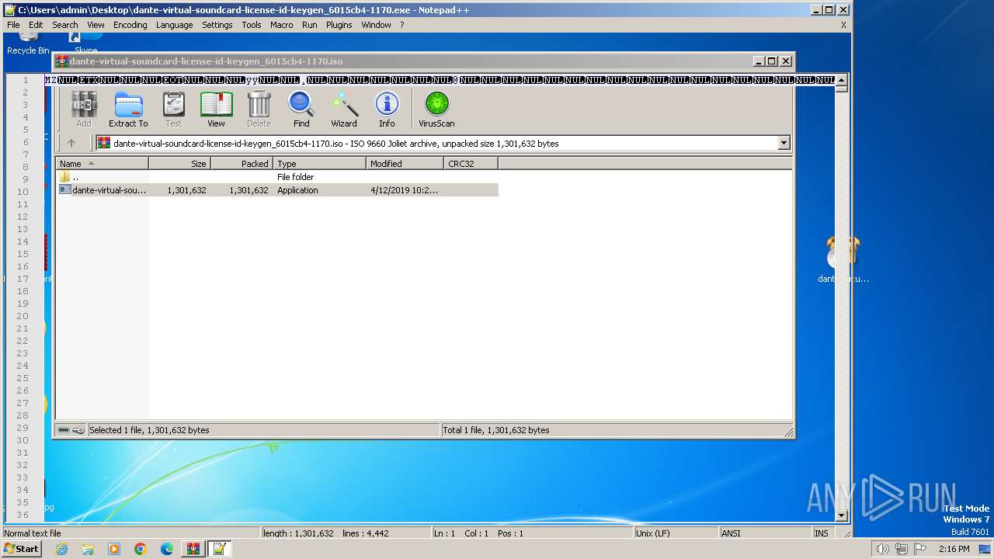
Task: Open File Explorer from taskbar
Action: point(88,549)
